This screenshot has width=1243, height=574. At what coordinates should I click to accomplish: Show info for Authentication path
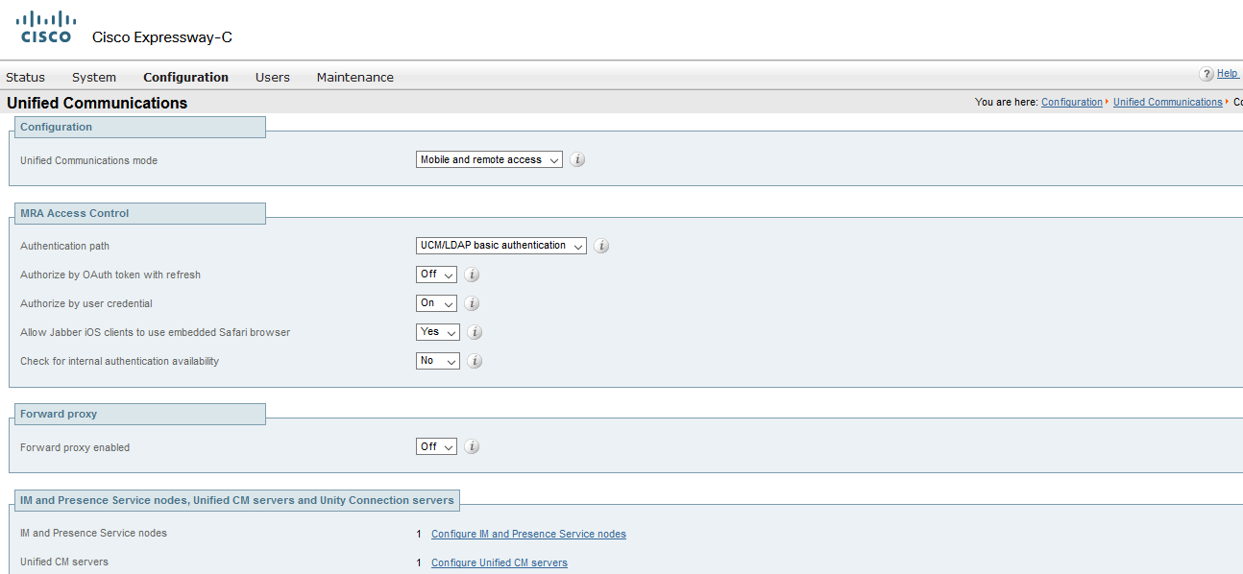pos(601,246)
